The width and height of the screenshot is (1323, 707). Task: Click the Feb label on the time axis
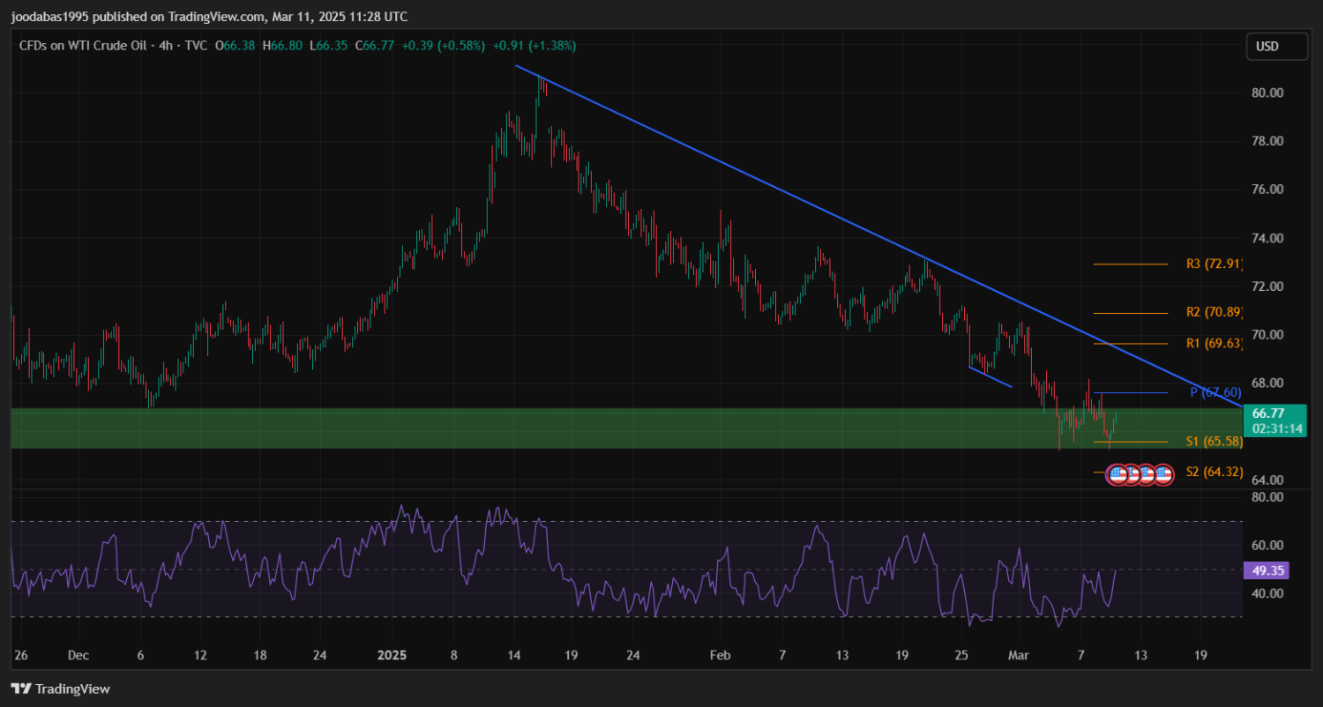tap(721, 656)
